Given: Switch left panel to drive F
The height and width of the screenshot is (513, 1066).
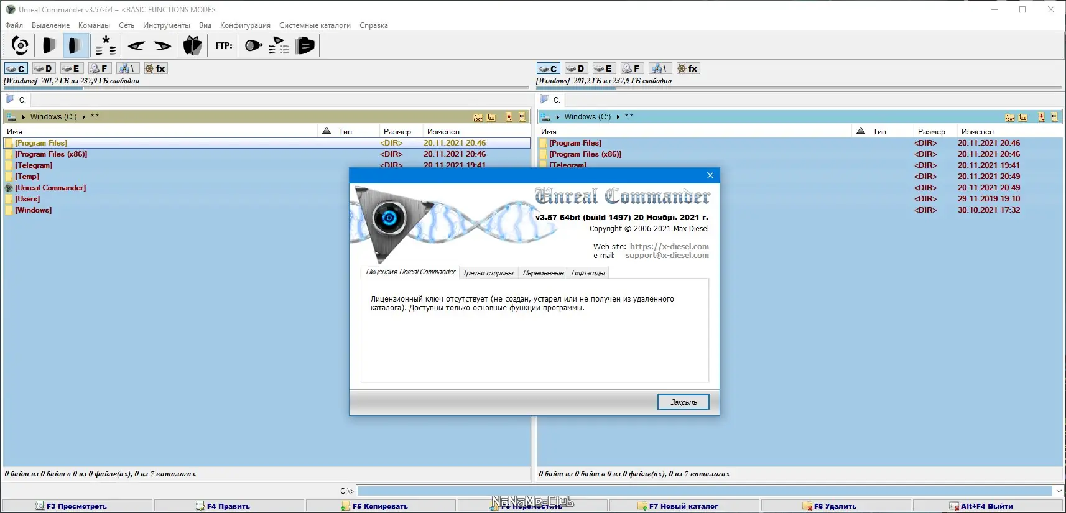Looking at the screenshot, I should [99, 68].
